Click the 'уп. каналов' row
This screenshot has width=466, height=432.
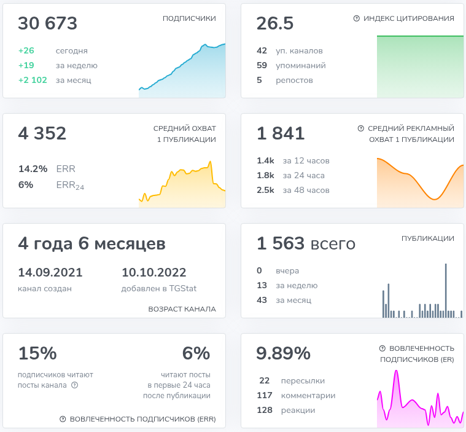pos(290,51)
